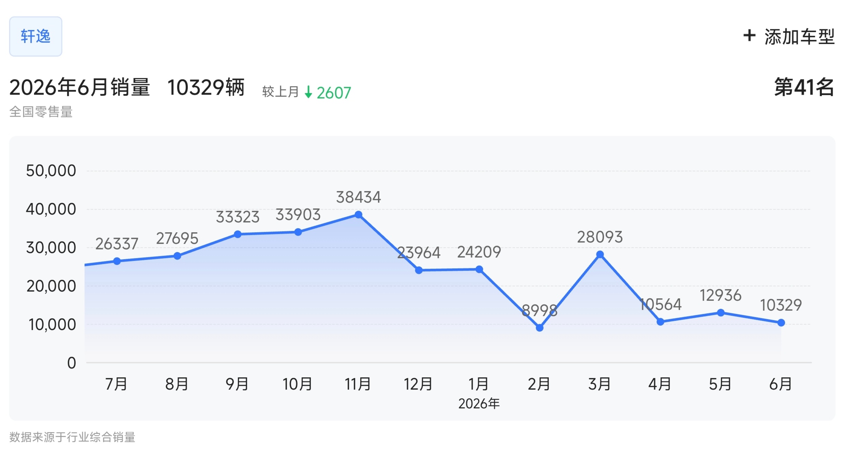The height and width of the screenshot is (473, 842).
Task: Select the 1月 data point on the chart
Action: tap(479, 269)
